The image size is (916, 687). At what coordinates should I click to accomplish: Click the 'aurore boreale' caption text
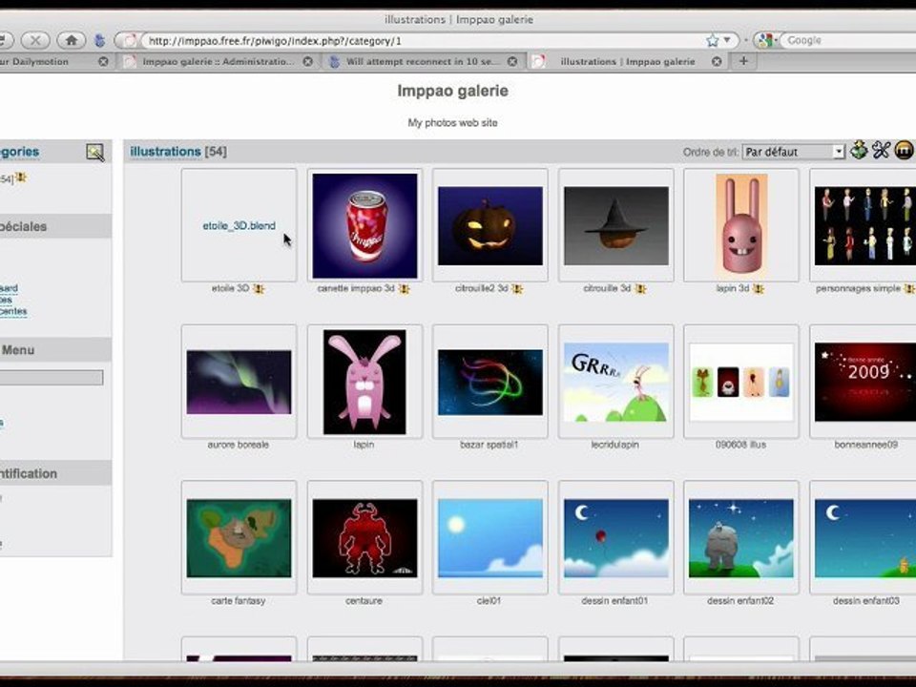pos(239,445)
